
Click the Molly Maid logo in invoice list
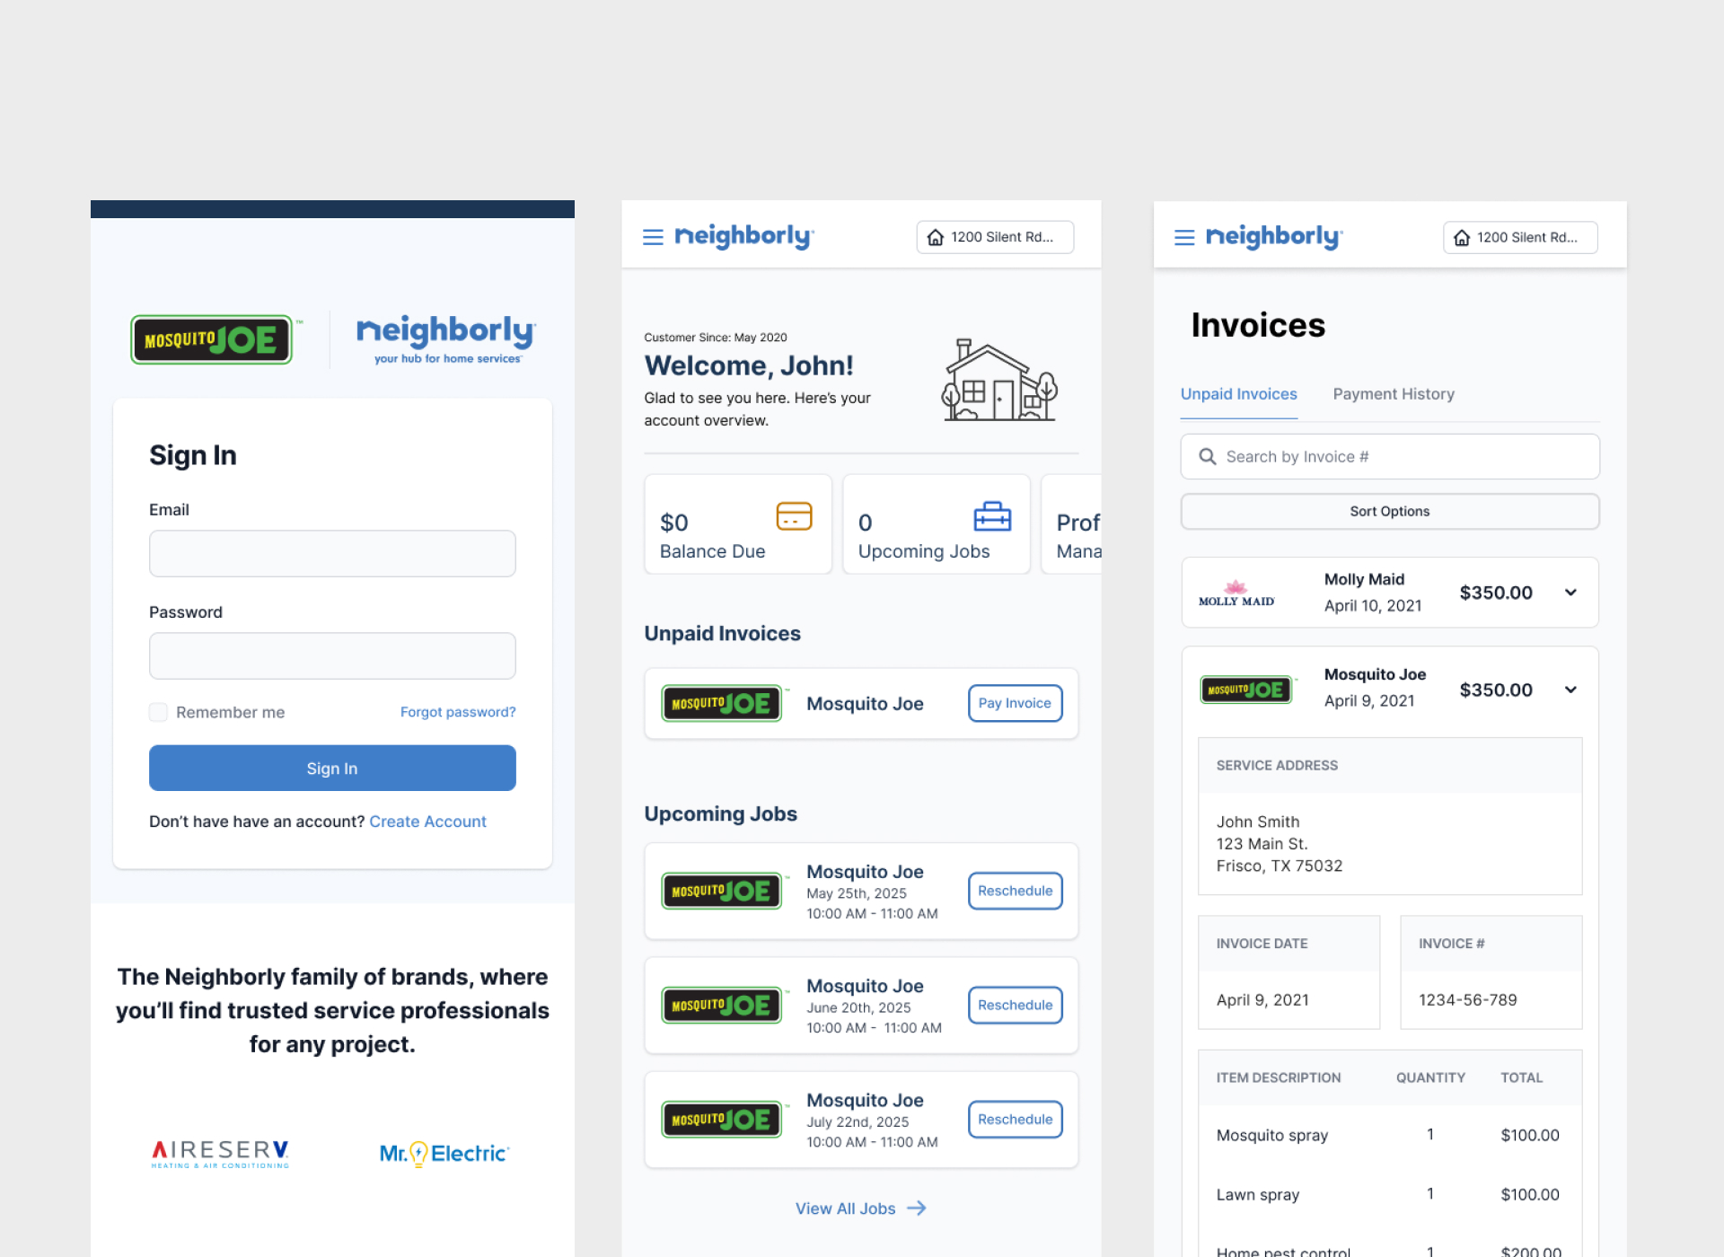tap(1236, 593)
